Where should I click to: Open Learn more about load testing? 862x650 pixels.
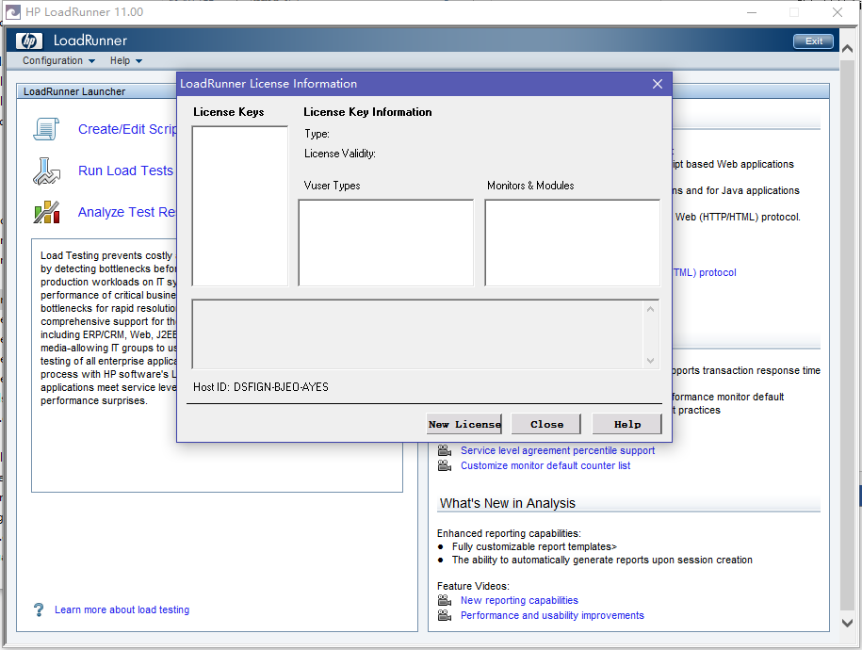pyautogui.click(x=122, y=609)
